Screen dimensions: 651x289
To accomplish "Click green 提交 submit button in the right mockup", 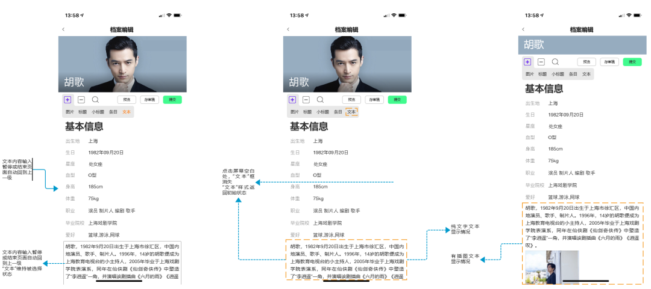I will (x=632, y=62).
